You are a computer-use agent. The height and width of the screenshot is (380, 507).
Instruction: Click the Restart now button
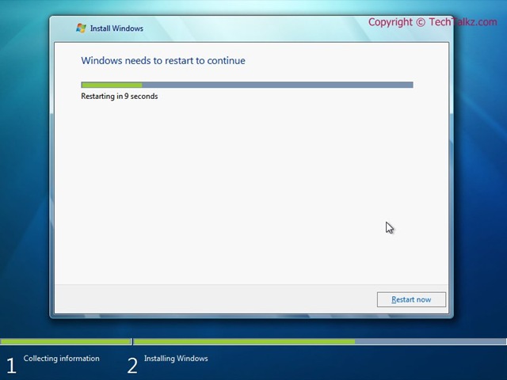411,299
